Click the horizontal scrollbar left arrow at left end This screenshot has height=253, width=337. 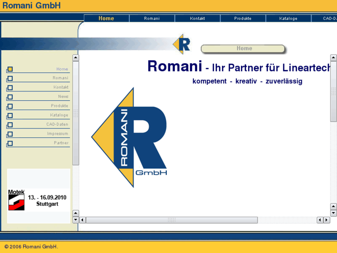click(83, 220)
